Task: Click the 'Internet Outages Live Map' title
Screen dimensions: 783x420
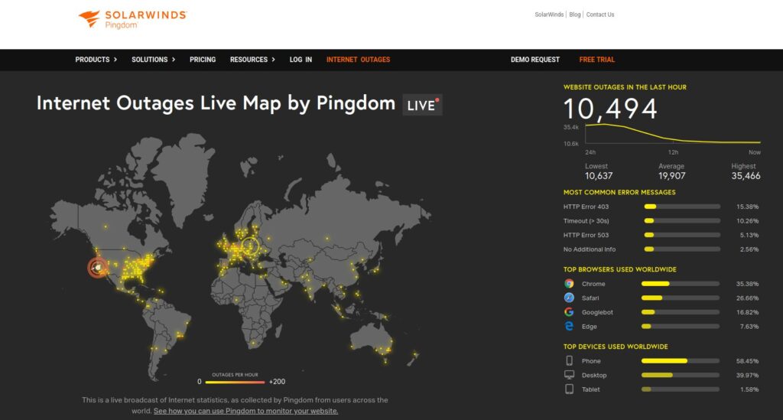Action: pyautogui.click(x=216, y=103)
